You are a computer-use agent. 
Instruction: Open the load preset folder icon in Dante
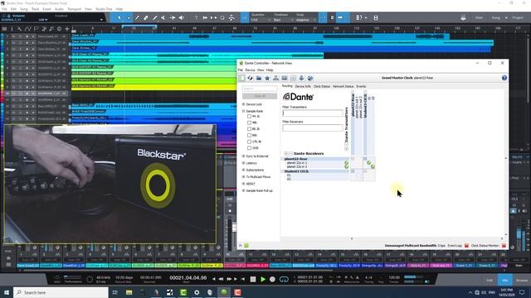259,78
